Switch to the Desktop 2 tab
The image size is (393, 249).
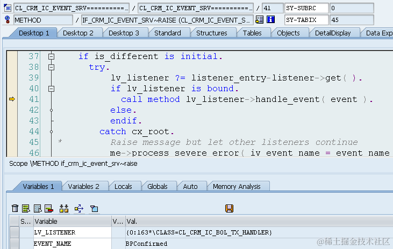(x=78, y=33)
